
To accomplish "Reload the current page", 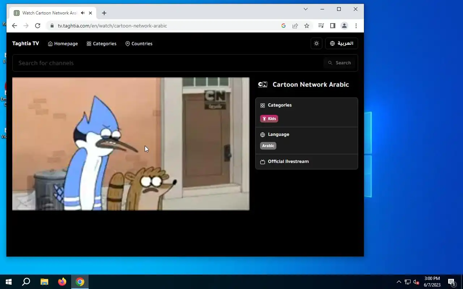I will 38,26.
